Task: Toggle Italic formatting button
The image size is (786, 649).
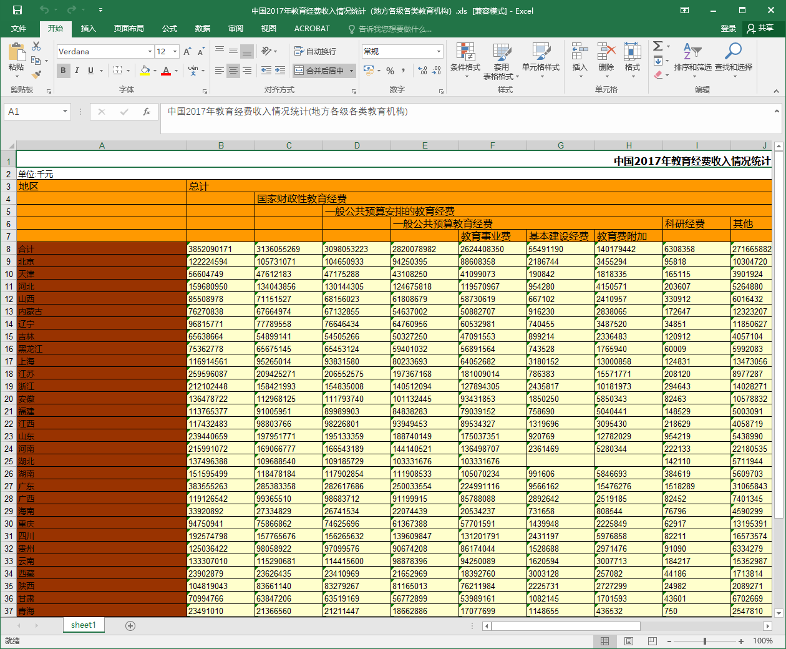Action: (x=77, y=71)
